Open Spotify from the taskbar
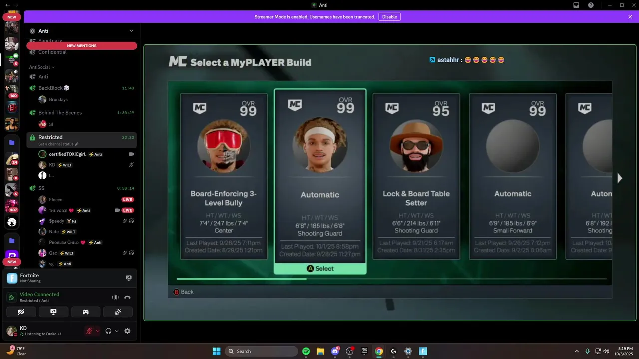Image resolution: width=639 pixels, height=359 pixels. click(x=306, y=351)
